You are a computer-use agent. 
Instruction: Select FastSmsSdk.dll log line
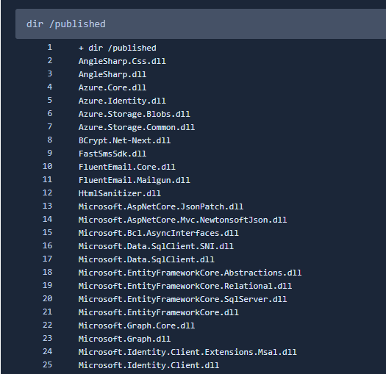coord(112,154)
